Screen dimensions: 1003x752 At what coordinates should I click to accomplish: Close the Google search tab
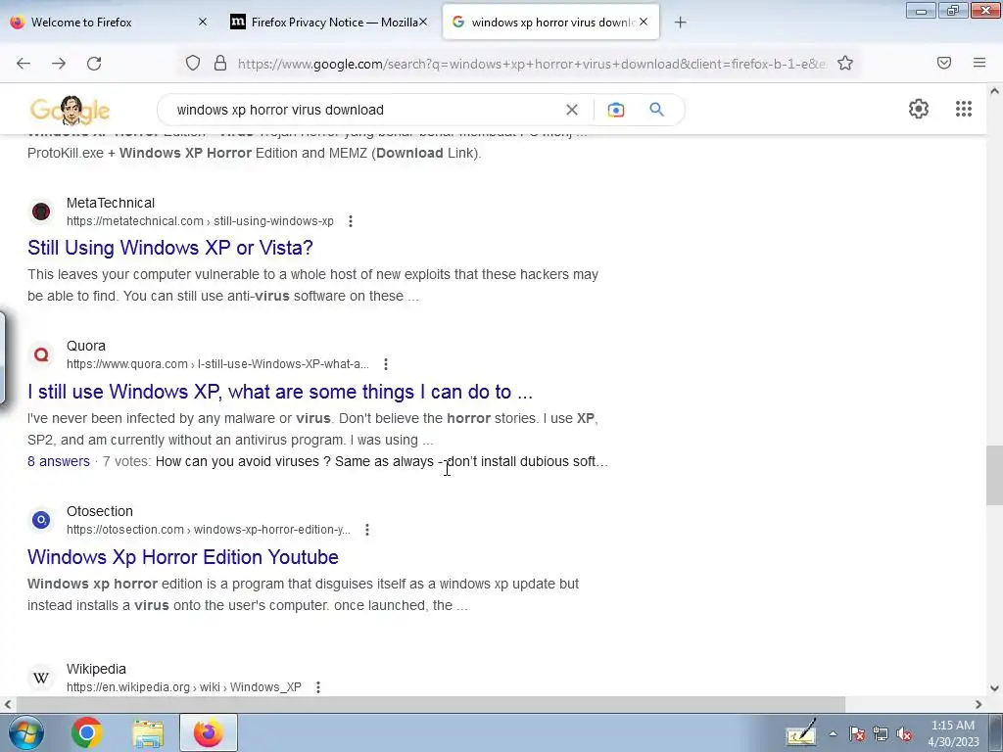point(644,22)
